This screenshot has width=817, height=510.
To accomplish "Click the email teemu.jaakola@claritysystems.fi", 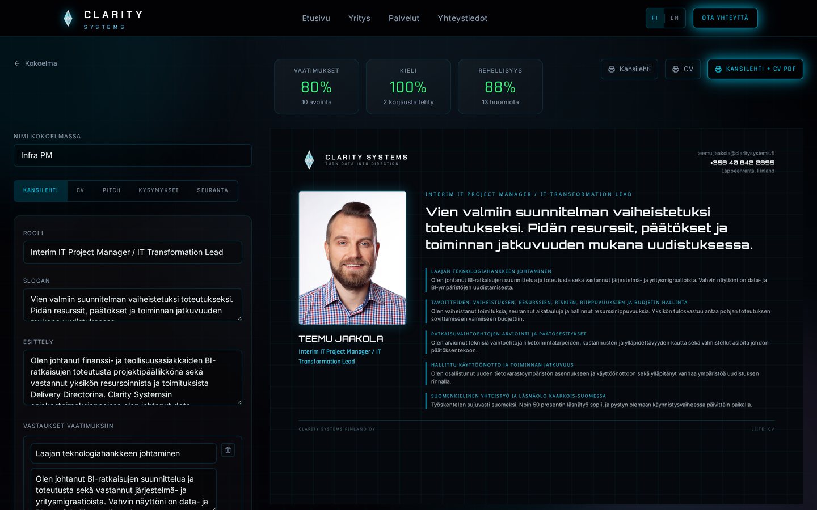I will [736, 154].
